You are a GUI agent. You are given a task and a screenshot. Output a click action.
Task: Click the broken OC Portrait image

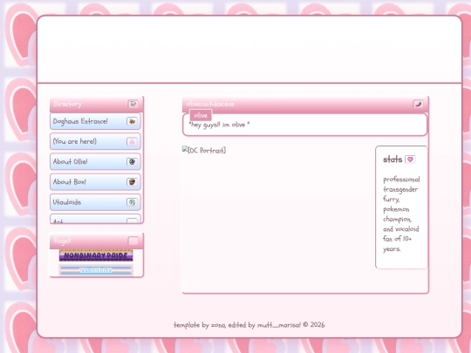click(204, 150)
